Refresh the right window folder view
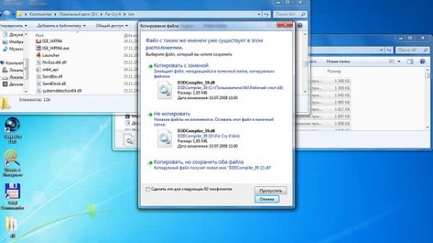433x243 pixels. (389, 50)
